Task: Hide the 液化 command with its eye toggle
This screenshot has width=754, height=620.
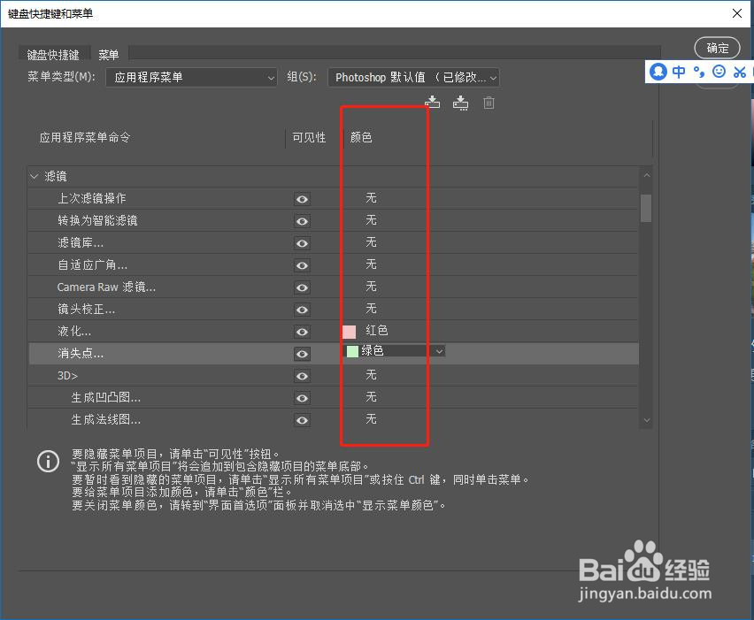Action: coord(302,331)
